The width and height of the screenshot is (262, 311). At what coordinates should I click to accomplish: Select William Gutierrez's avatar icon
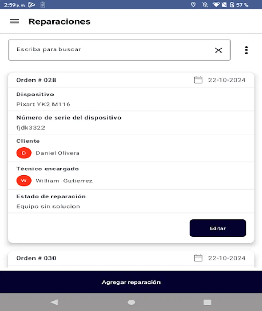click(x=23, y=180)
